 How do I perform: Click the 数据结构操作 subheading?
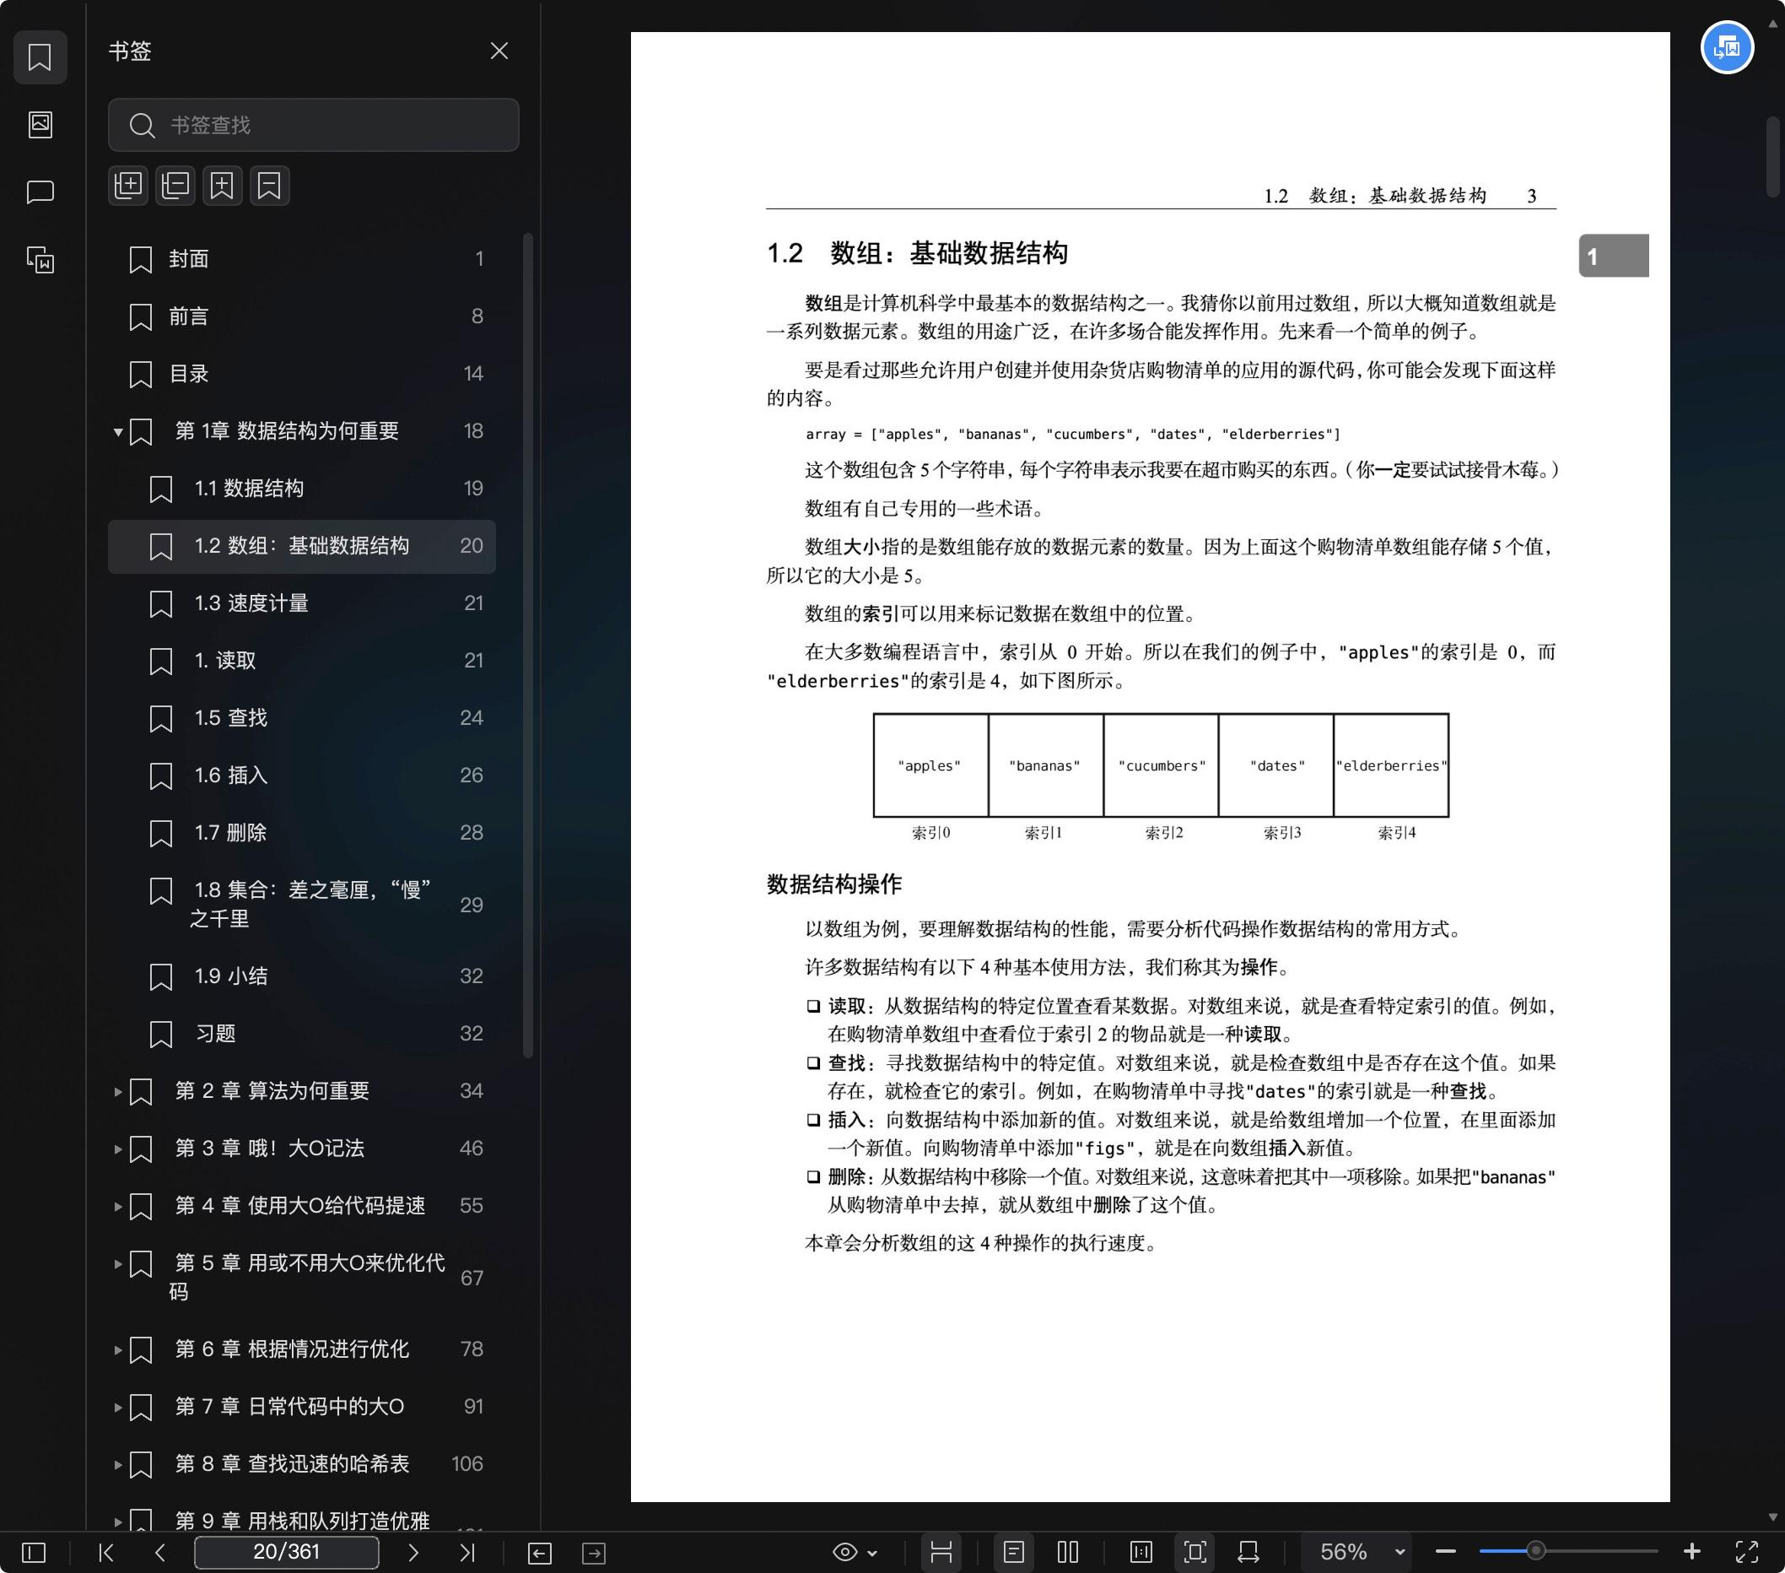(834, 884)
